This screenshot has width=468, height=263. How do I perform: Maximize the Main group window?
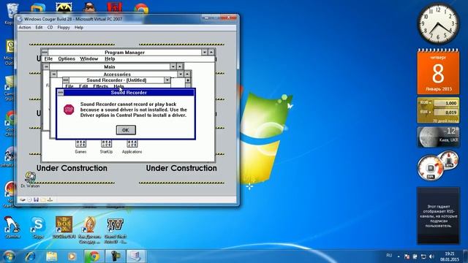(180, 66)
